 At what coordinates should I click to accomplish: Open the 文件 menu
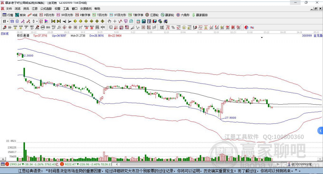[9, 8]
